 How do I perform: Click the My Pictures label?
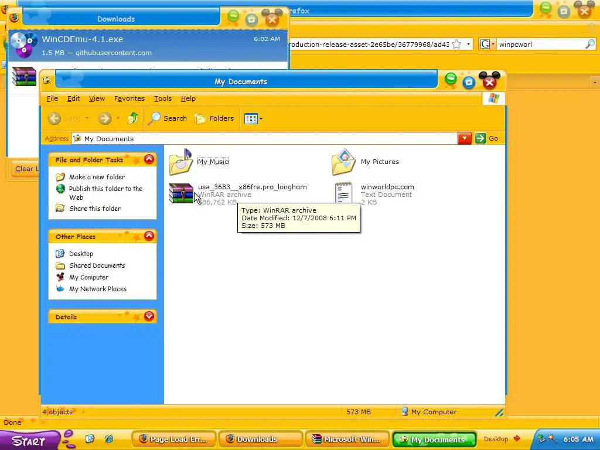(x=380, y=162)
